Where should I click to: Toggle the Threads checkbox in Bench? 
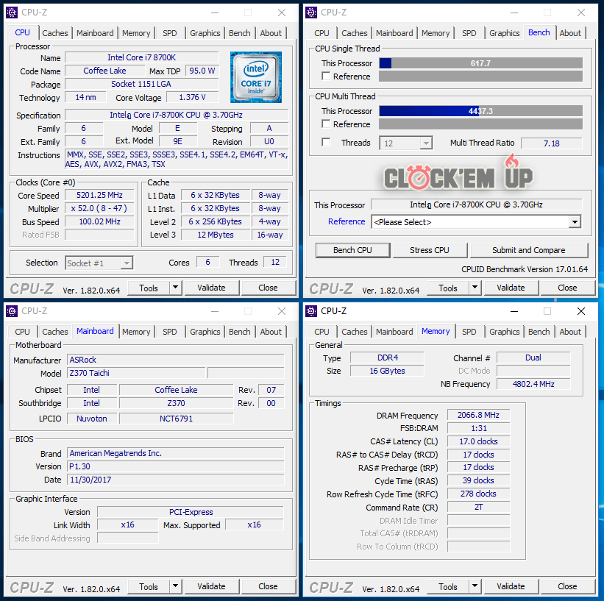click(x=326, y=143)
